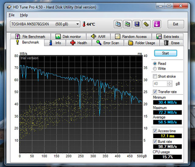The image size is (195, 167).
Task: Click the Exit button
Action: point(175,24)
